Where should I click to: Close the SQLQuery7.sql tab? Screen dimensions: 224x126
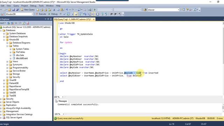tap(94, 19)
